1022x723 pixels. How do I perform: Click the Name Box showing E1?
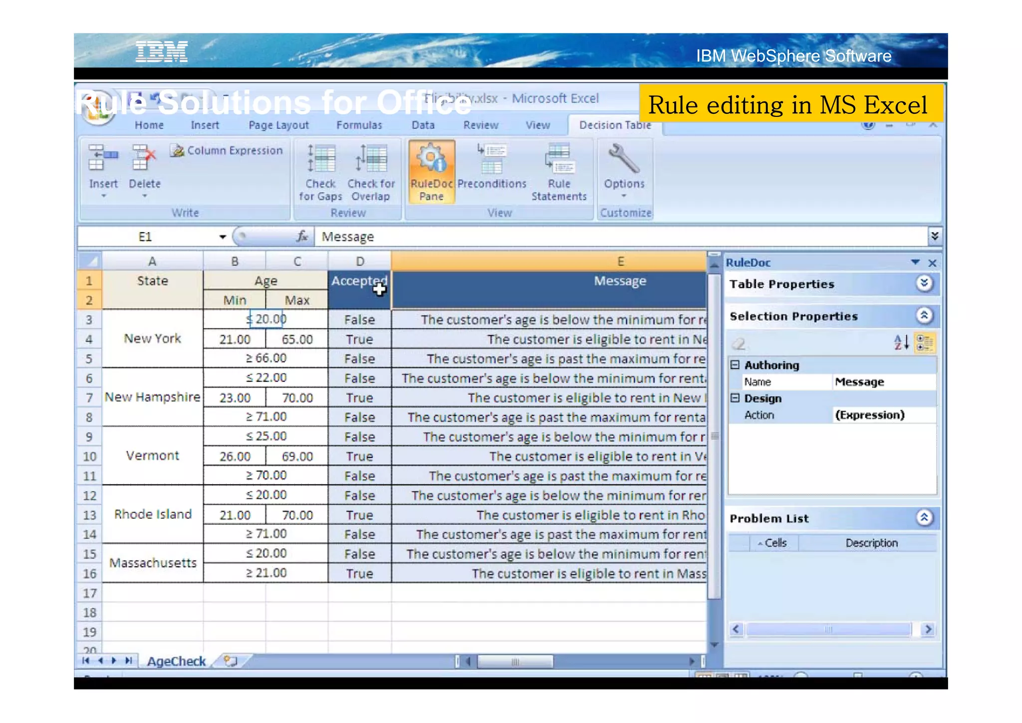point(145,237)
